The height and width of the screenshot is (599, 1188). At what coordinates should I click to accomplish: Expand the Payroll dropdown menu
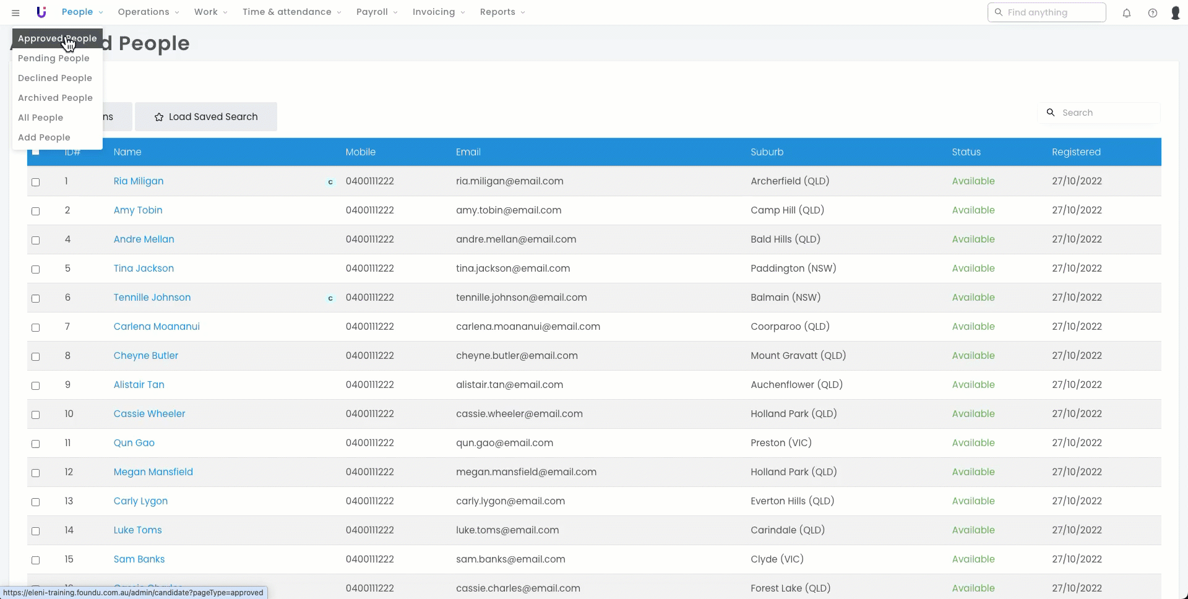pyautogui.click(x=377, y=12)
